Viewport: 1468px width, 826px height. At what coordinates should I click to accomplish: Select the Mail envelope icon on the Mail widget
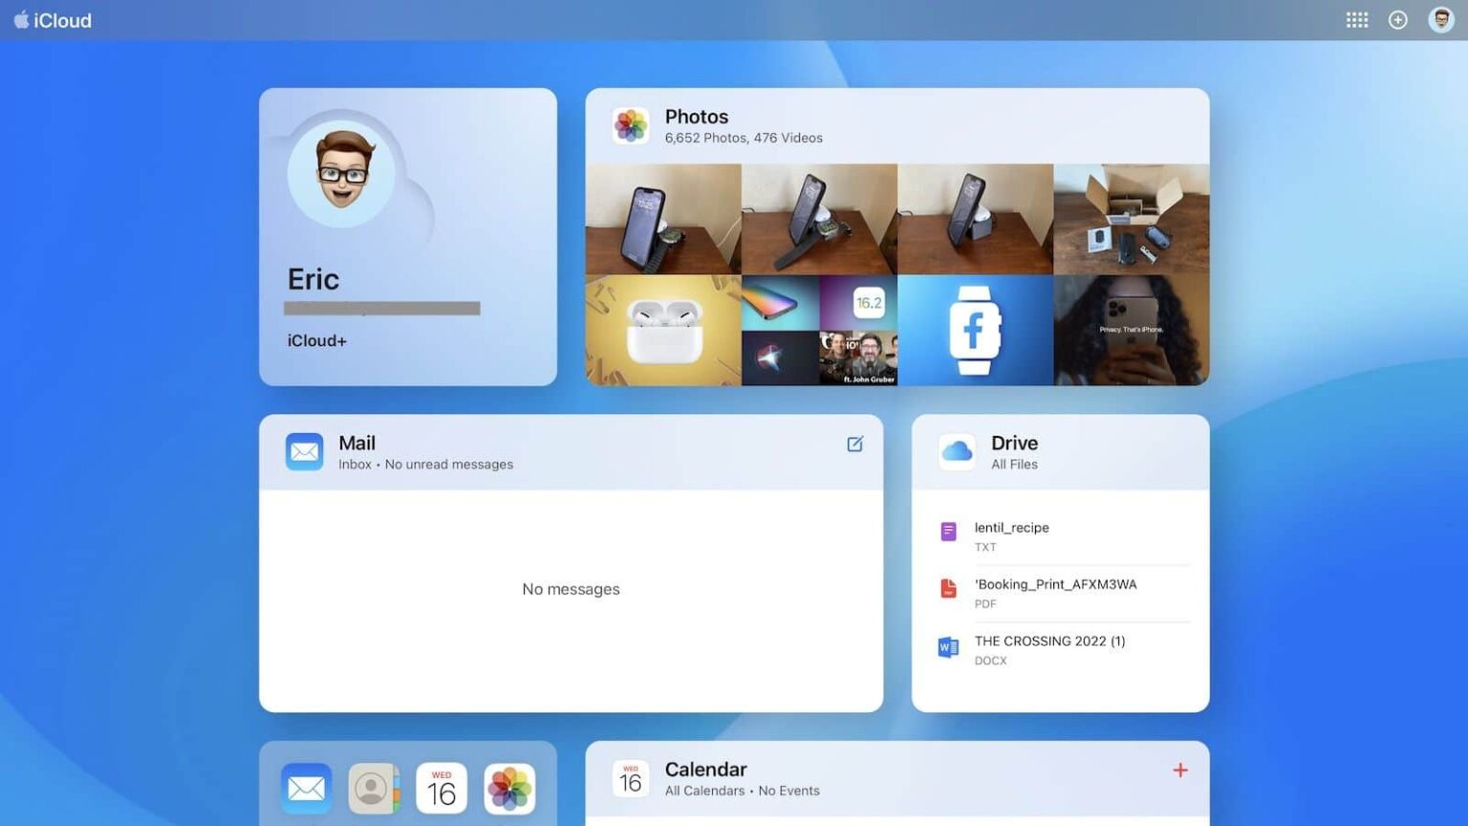pos(304,450)
